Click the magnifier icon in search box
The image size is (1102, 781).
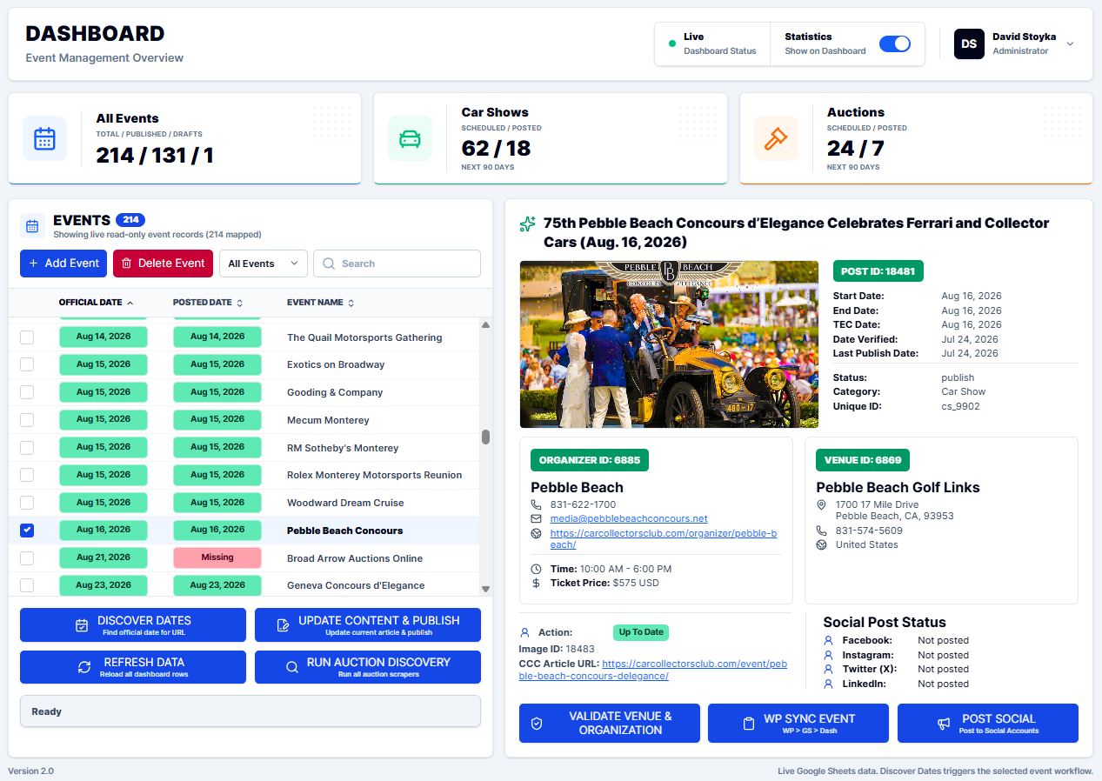tap(329, 264)
